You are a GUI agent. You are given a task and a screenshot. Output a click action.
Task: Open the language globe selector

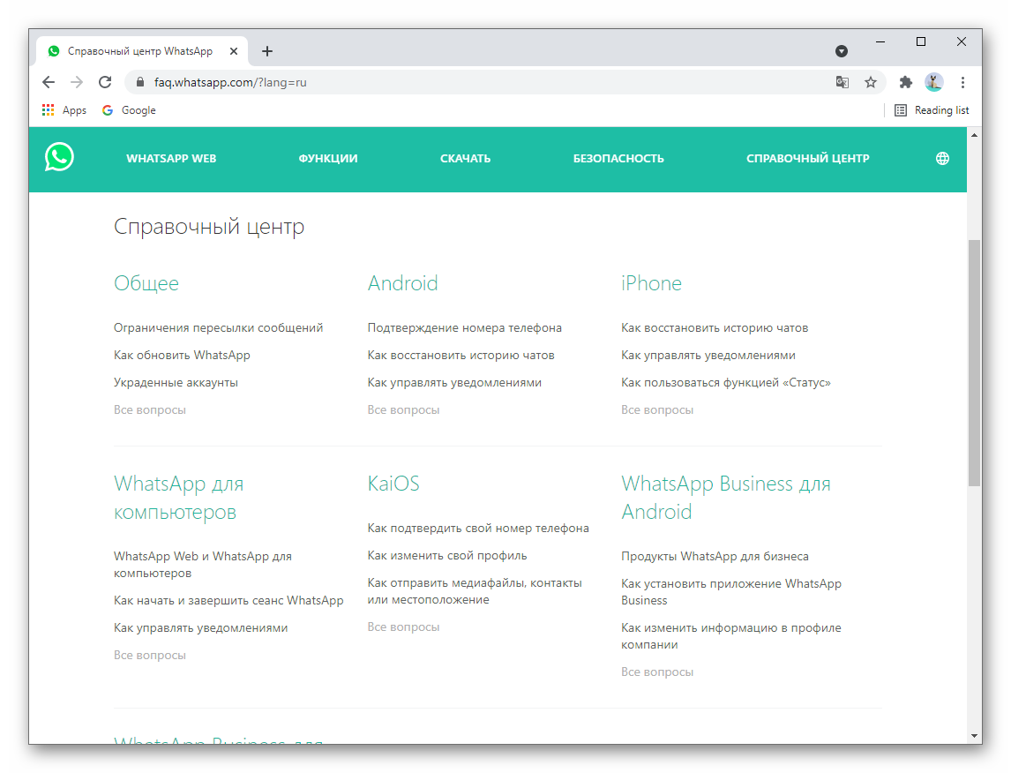coord(942,159)
